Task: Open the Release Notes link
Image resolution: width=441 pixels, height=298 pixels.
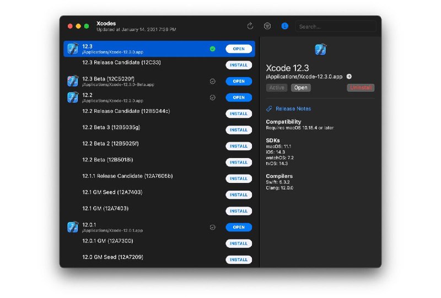Action: coord(293,109)
